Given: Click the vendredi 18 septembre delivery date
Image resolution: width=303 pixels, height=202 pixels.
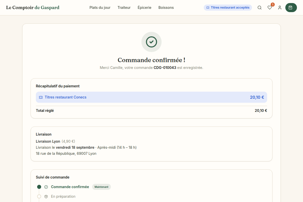Looking at the screenshot, I should tap(75, 147).
